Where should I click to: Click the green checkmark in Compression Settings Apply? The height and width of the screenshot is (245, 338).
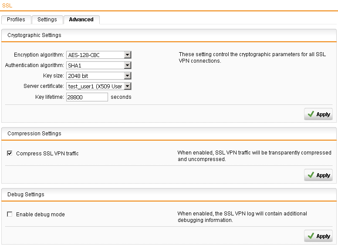coord(311,175)
